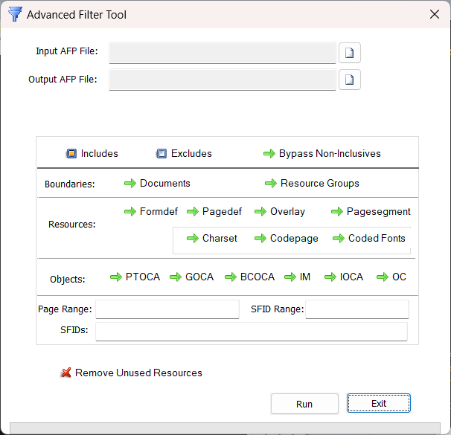The height and width of the screenshot is (435, 451).
Task: Click the Exit button
Action: pyautogui.click(x=378, y=404)
